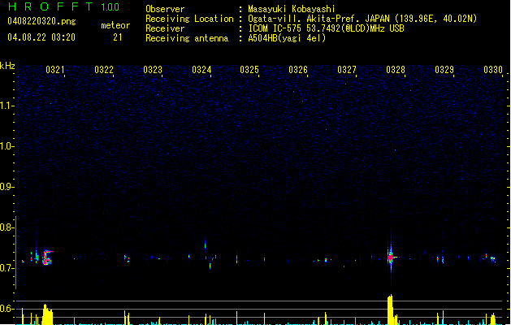This screenshot has width=511, height=325.
Task: Click the timestamp 04.08.22 03:20
Action: [41, 37]
